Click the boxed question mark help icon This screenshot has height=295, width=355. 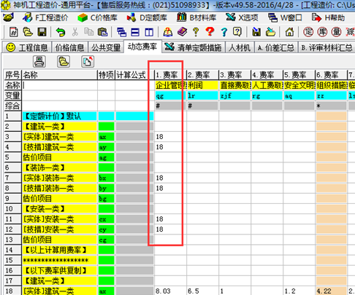[237, 32]
